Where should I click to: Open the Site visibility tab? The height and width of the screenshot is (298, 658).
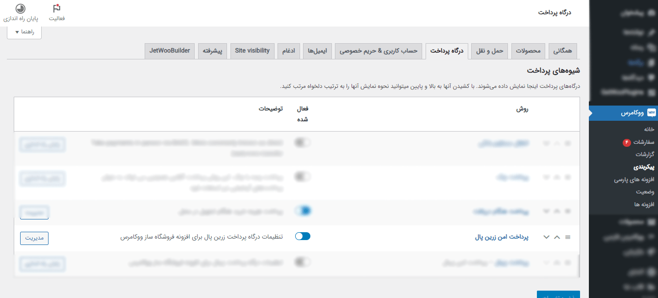click(x=252, y=51)
